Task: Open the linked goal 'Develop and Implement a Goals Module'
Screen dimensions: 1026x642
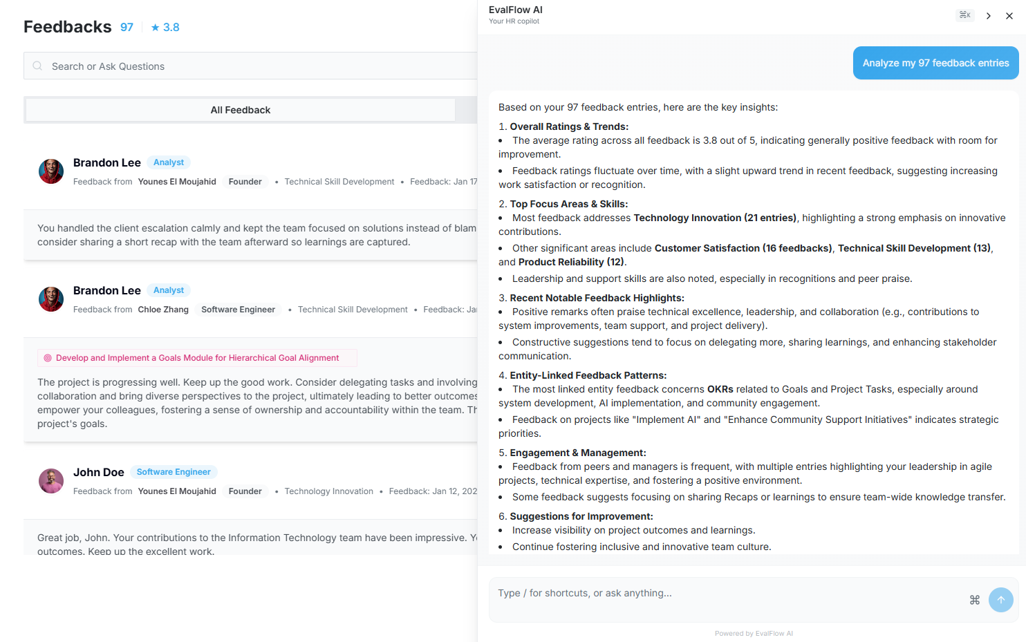Action: [x=198, y=358]
